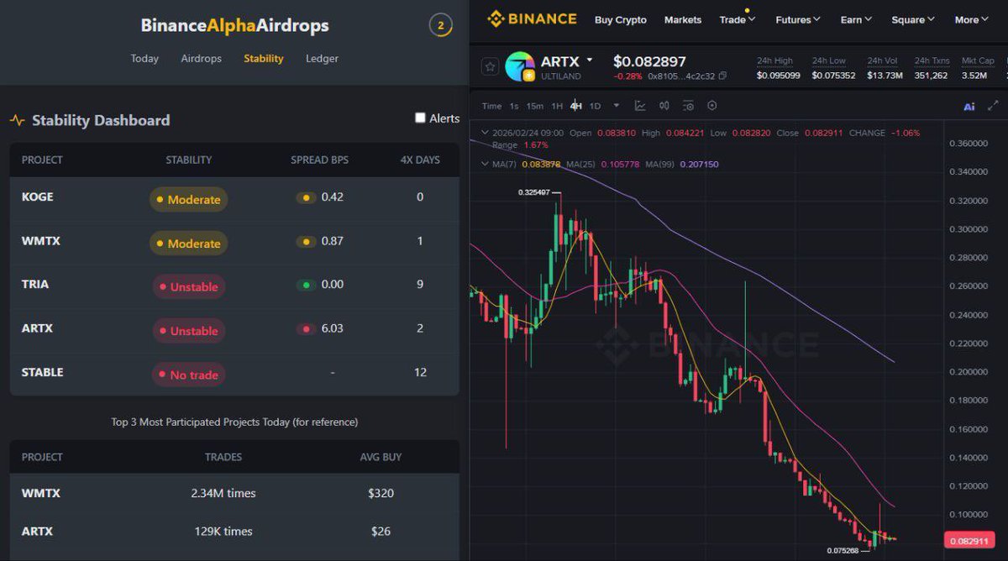Click the chart display settings icon
The height and width of the screenshot is (561, 1008).
pos(688,106)
